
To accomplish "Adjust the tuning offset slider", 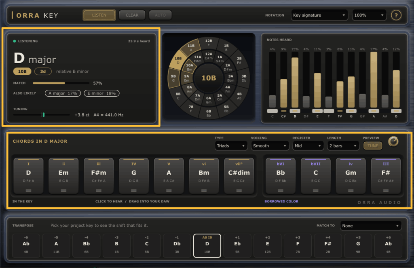I will [42, 114].
